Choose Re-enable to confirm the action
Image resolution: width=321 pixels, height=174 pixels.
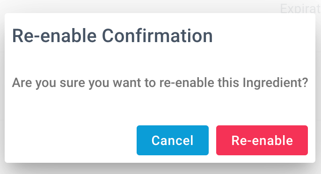click(x=262, y=140)
